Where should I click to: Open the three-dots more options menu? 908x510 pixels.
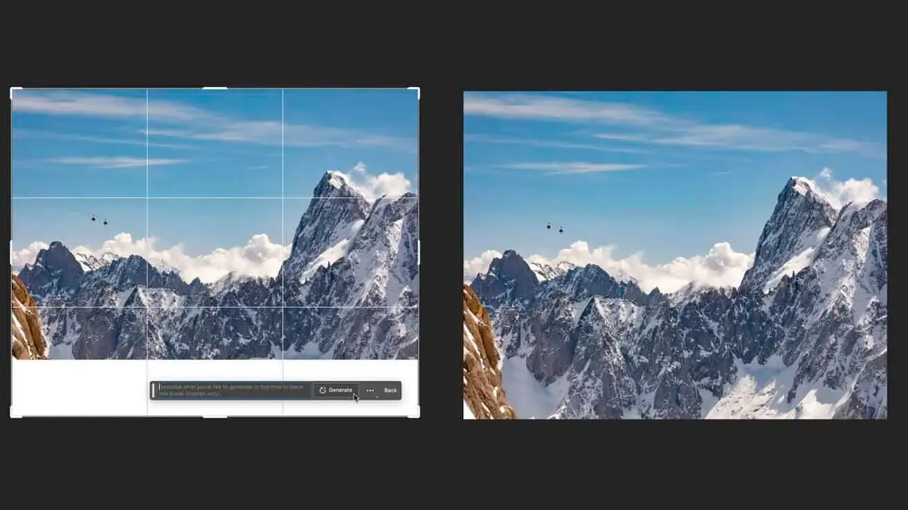click(370, 390)
